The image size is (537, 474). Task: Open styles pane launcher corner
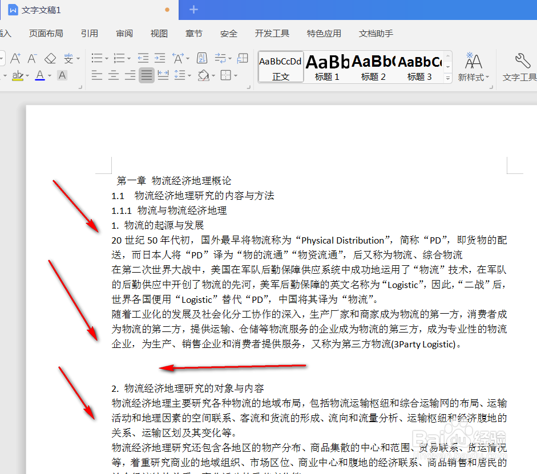coord(491,87)
